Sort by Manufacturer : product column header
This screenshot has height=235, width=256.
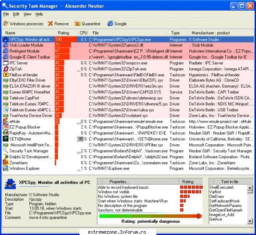pos(221,33)
